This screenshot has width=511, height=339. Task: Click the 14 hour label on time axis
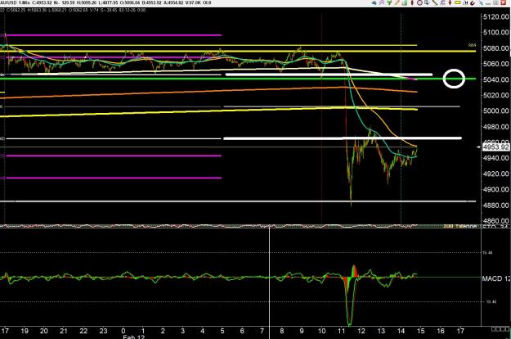click(x=401, y=331)
